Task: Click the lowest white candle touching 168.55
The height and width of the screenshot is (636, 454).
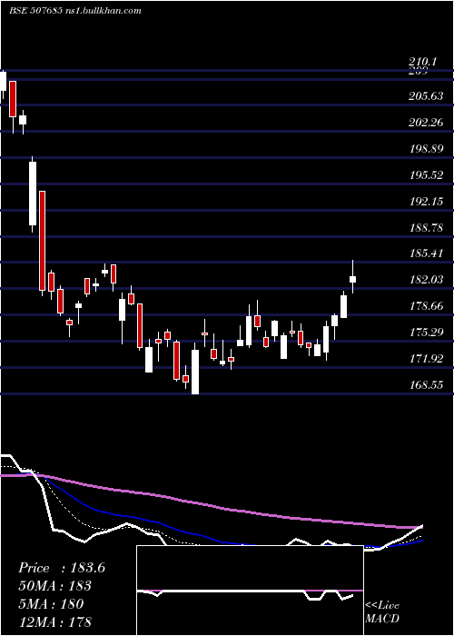Action: (x=195, y=372)
